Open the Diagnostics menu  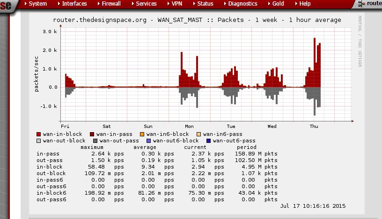(242, 4)
